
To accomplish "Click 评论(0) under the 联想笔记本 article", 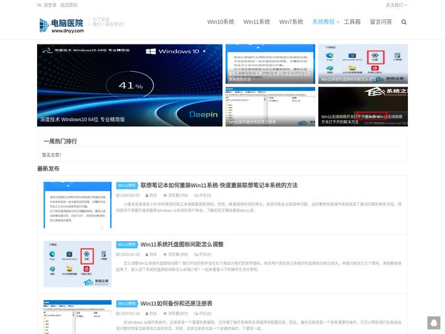I will click(203, 195).
